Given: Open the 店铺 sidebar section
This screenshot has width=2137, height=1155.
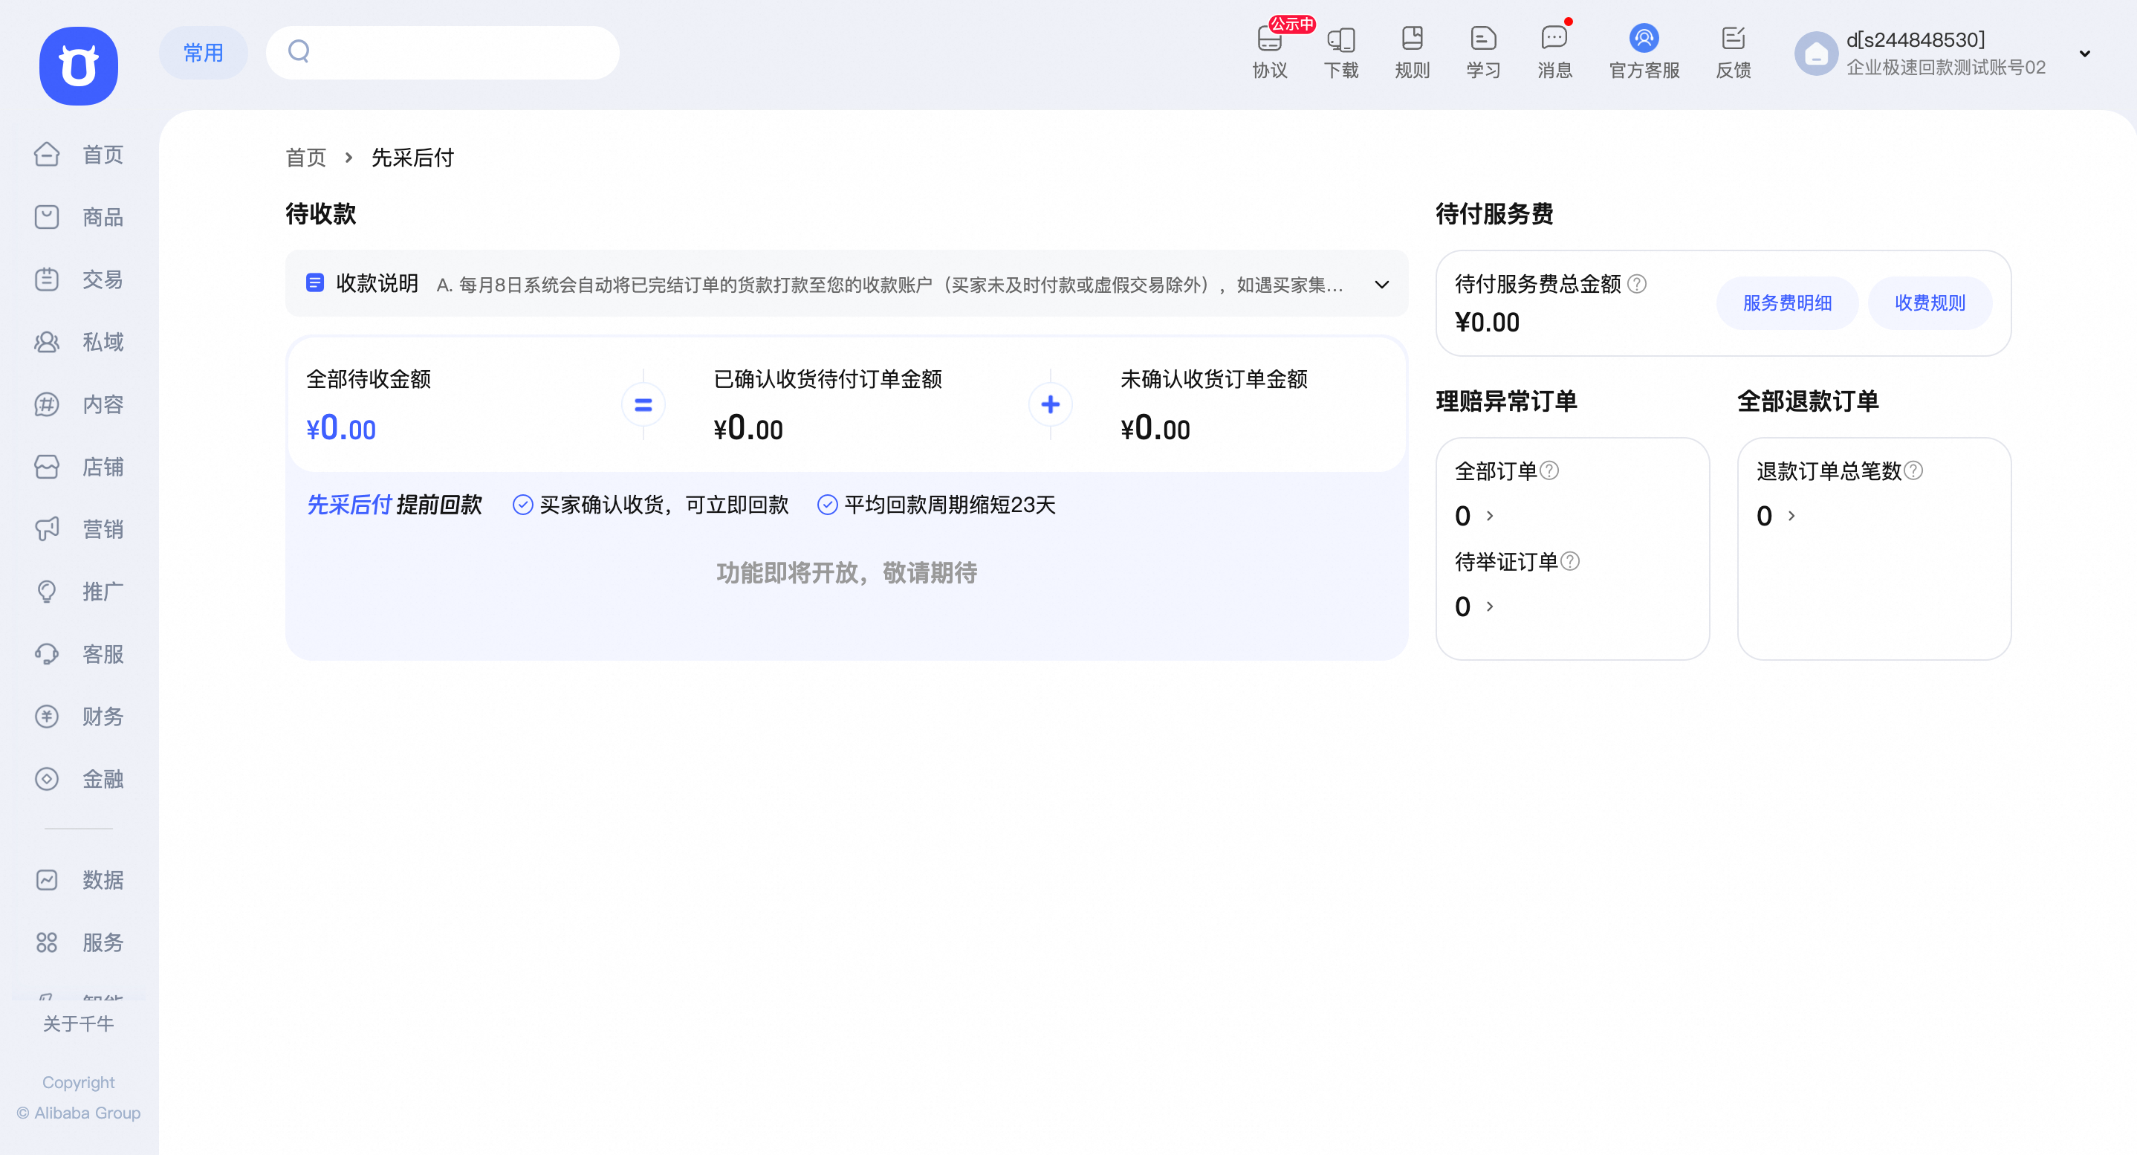Looking at the screenshot, I should point(79,467).
